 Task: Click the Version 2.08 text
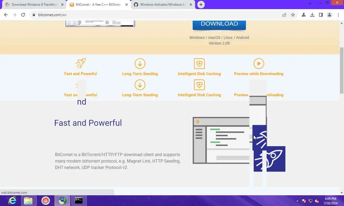click(219, 43)
